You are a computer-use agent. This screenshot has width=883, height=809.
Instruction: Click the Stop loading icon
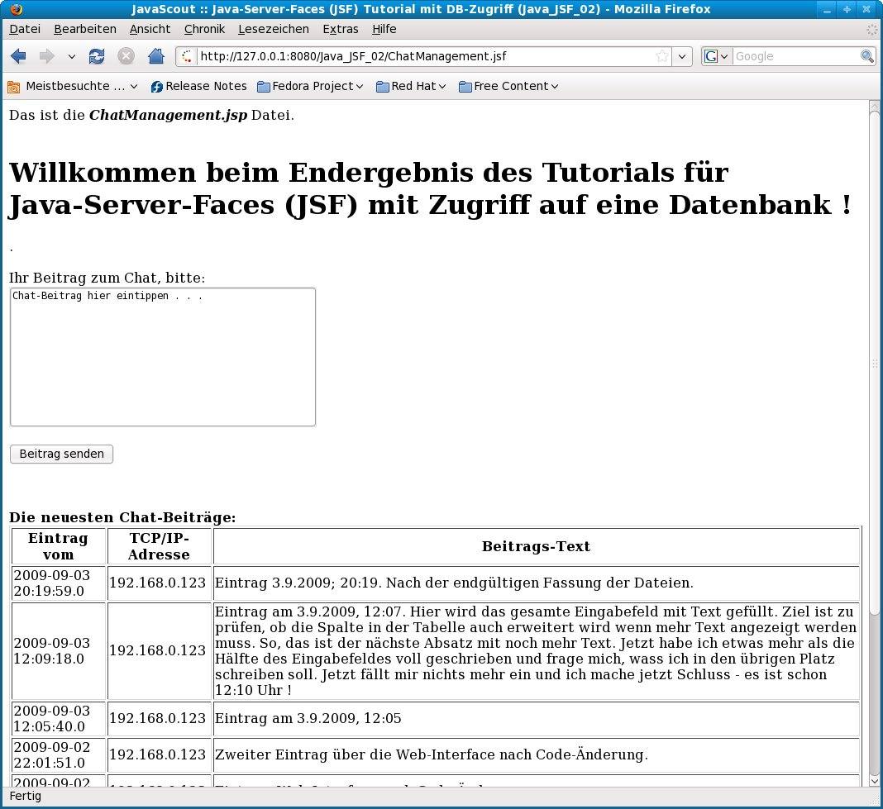point(126,56)
